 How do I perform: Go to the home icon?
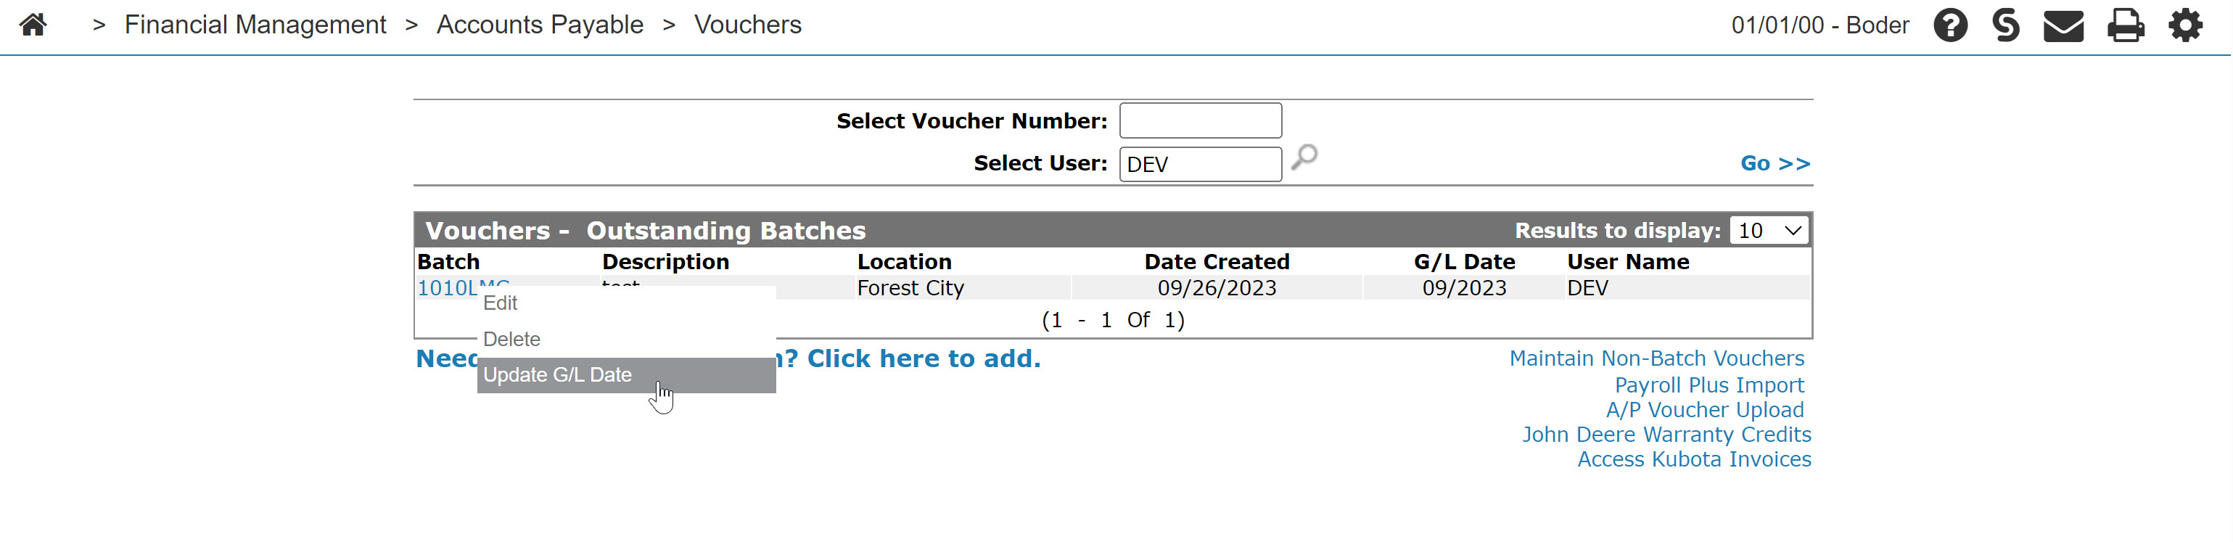click(33, 24)
